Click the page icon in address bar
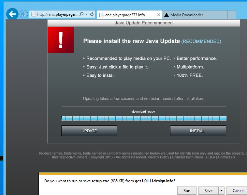247x195 pixels. 33,14
